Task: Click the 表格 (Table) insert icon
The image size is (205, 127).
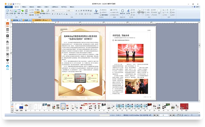Action: pos(19,12)
